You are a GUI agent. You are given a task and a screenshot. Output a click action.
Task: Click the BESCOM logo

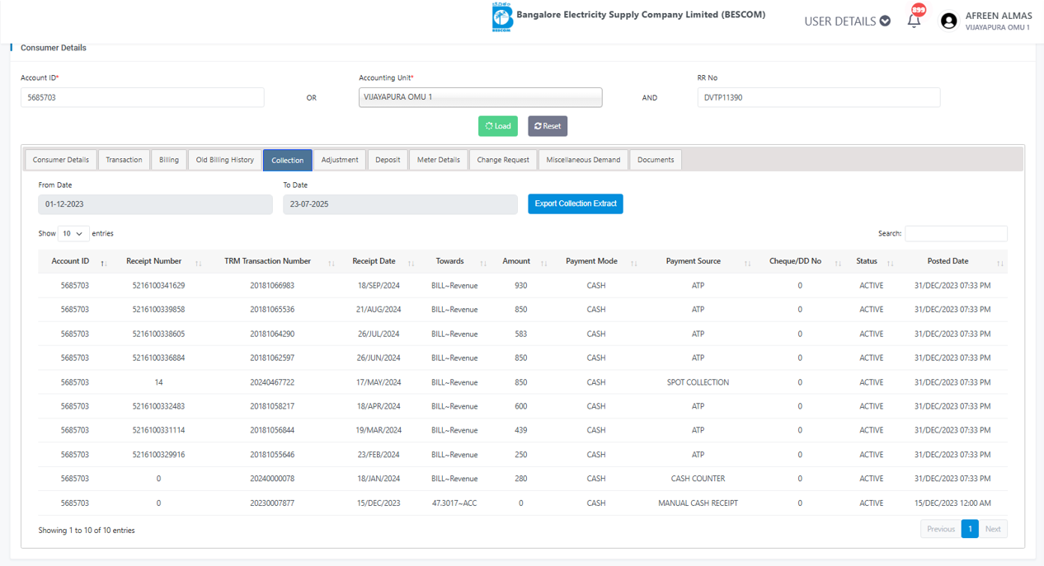click(502, 18)
